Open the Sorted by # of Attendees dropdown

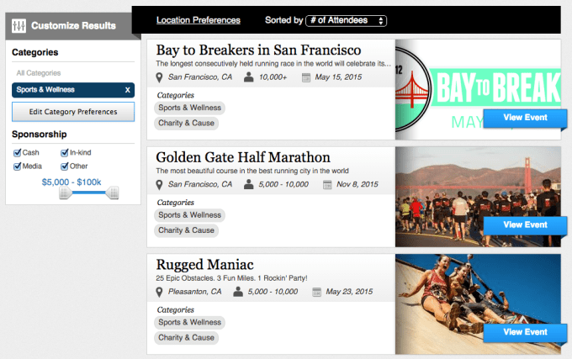(346, 20)
